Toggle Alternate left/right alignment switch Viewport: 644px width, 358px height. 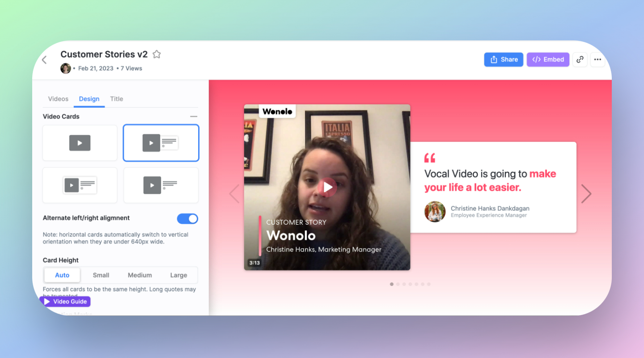(187, 218)
